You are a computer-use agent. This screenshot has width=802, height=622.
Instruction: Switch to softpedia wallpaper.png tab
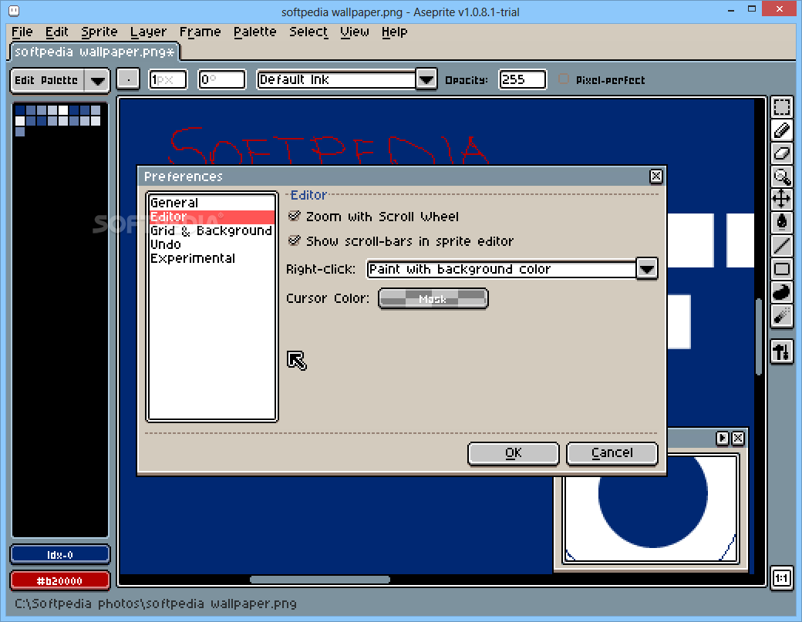(95, 52)
